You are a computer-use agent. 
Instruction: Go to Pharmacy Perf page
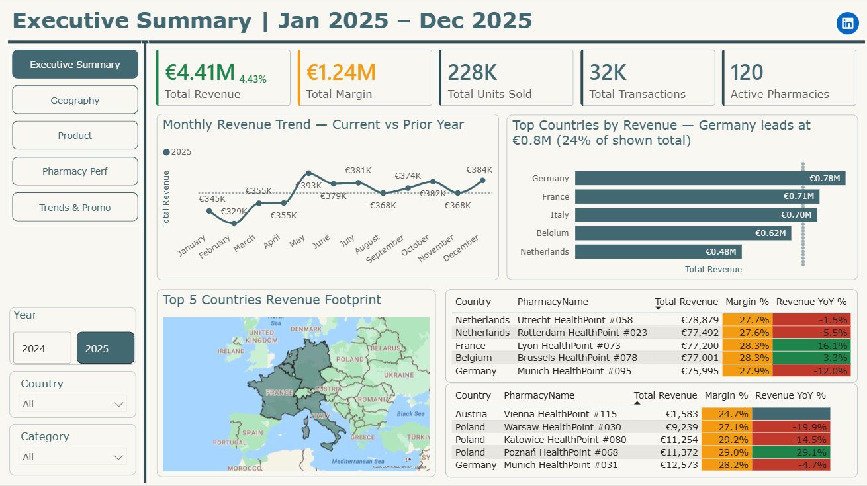coord(75,171)
